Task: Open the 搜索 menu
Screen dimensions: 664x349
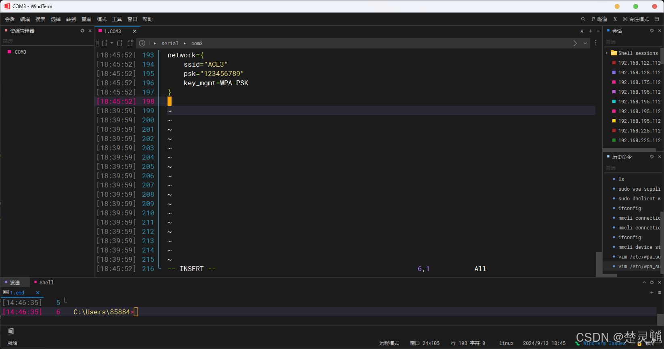Action: tap(40, 19)
